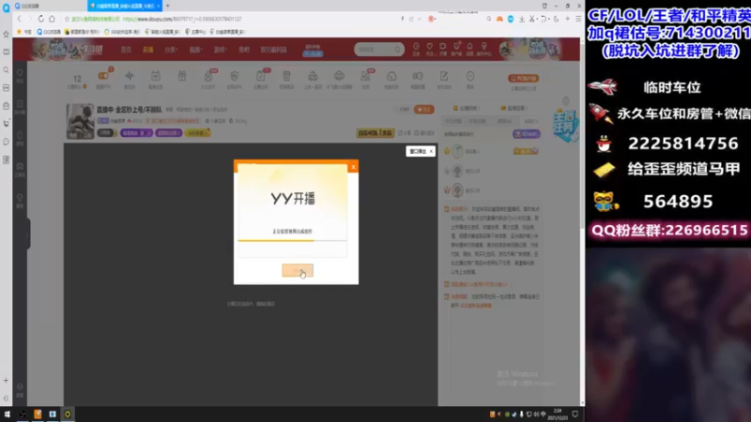Open the scissors screenshot tool
Image resolution: width=751 pixels, height=422 pixels.
coord(531,19)
